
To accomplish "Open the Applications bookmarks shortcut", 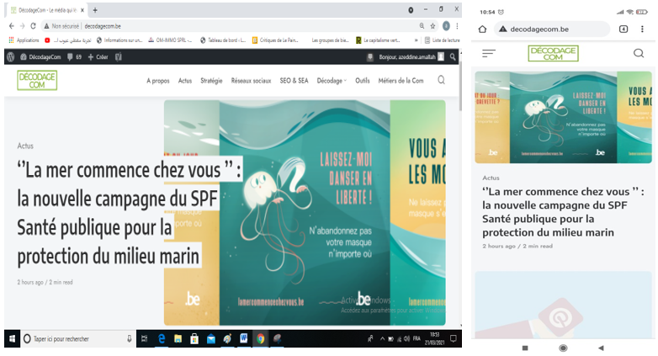I will (24, 40).
